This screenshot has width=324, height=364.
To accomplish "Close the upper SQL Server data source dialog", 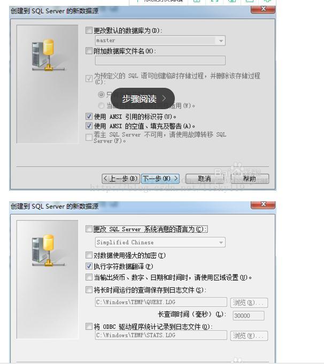I will pos(263,9).
